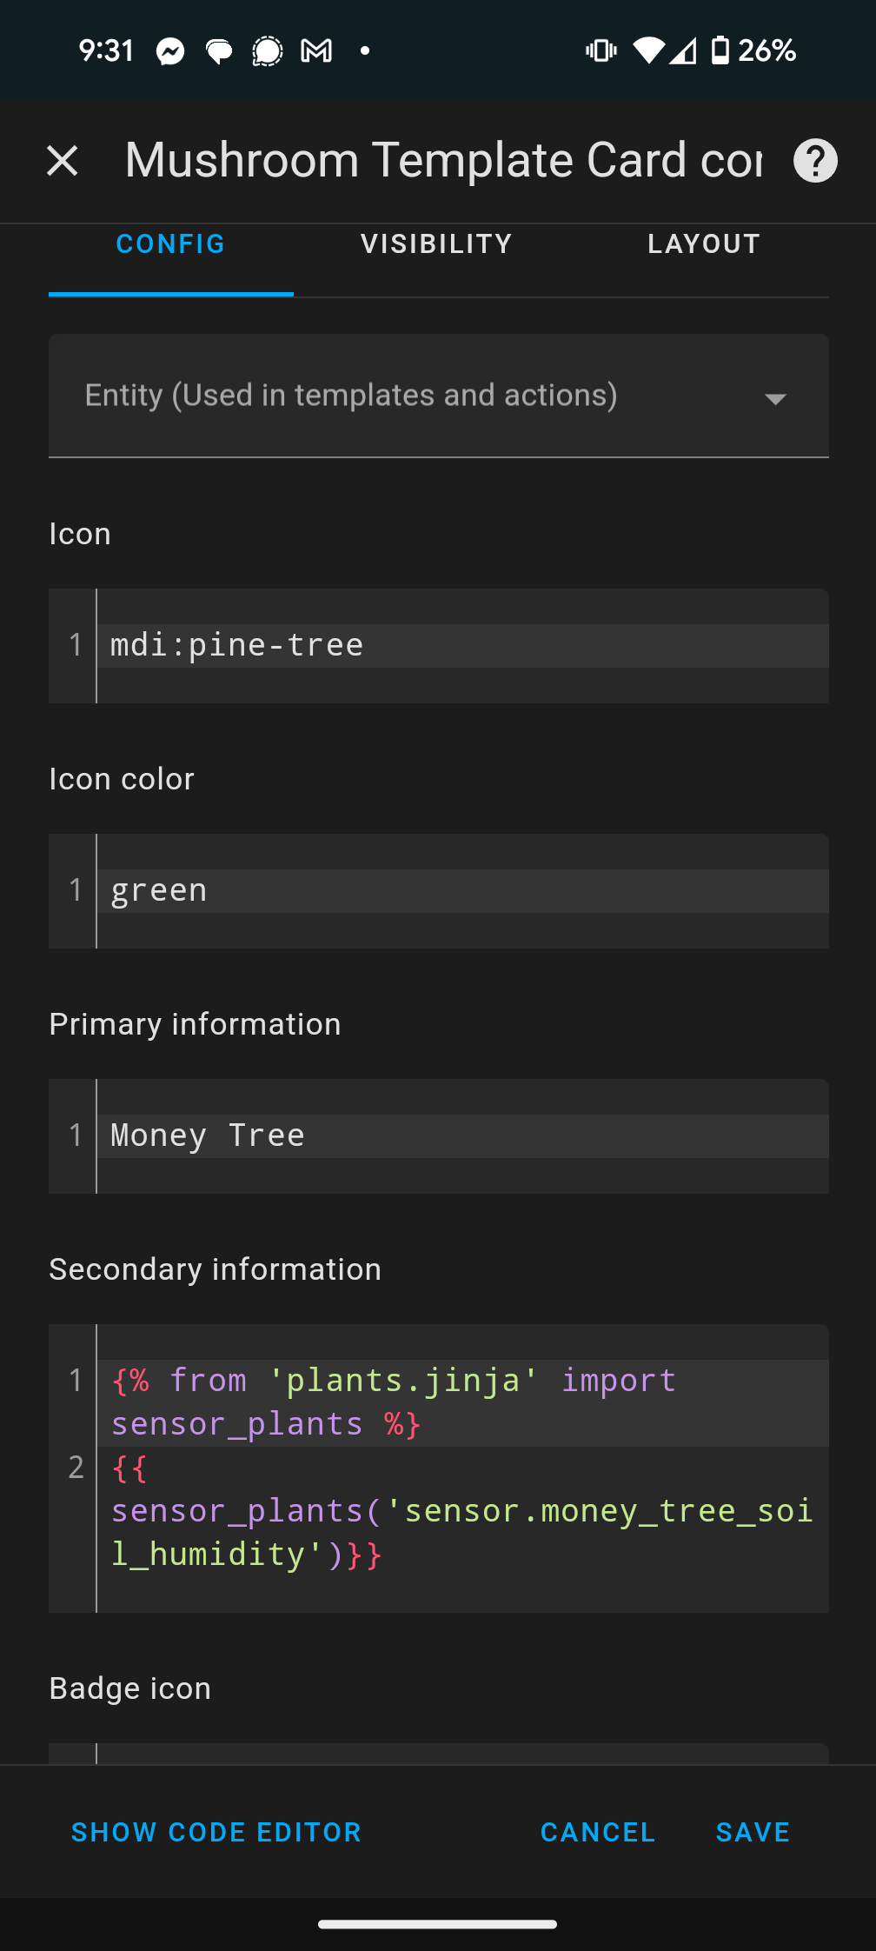Open the help question mark icon
876x1951 pixels.
pyautogui.click(x=815, y=161)
